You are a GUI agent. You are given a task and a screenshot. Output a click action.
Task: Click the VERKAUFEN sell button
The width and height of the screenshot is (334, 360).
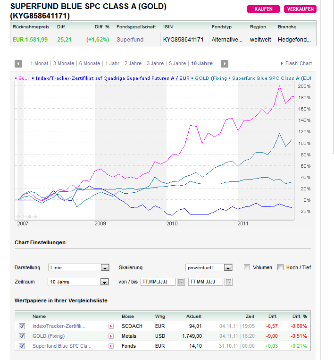coord(300,9)
